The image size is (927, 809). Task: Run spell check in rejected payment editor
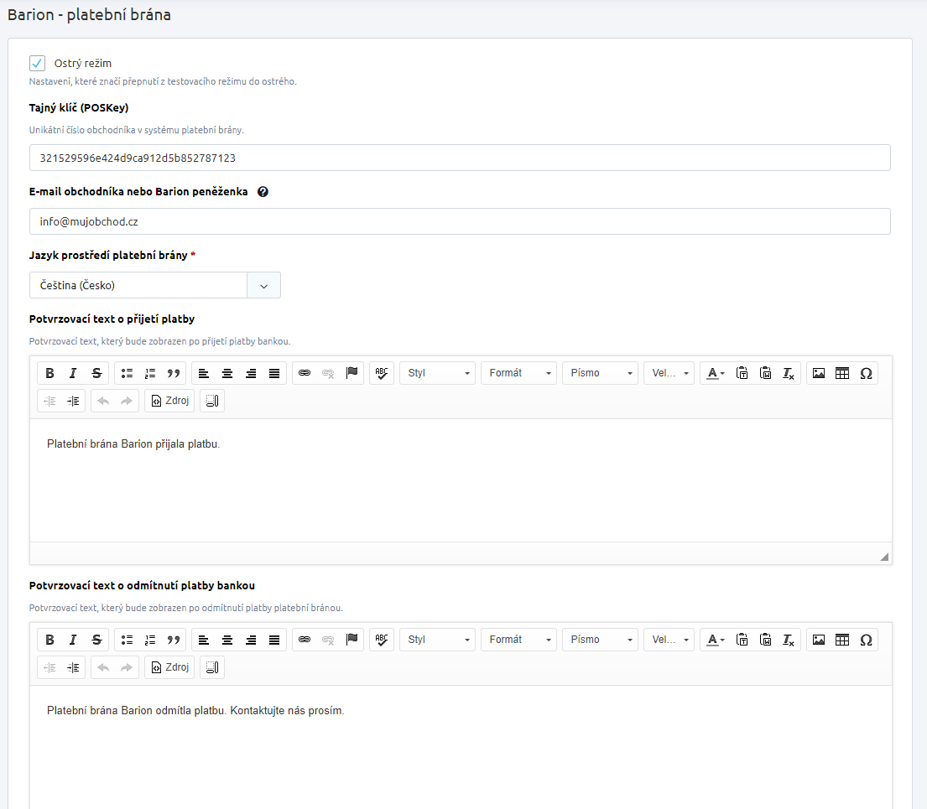[382, 640]
